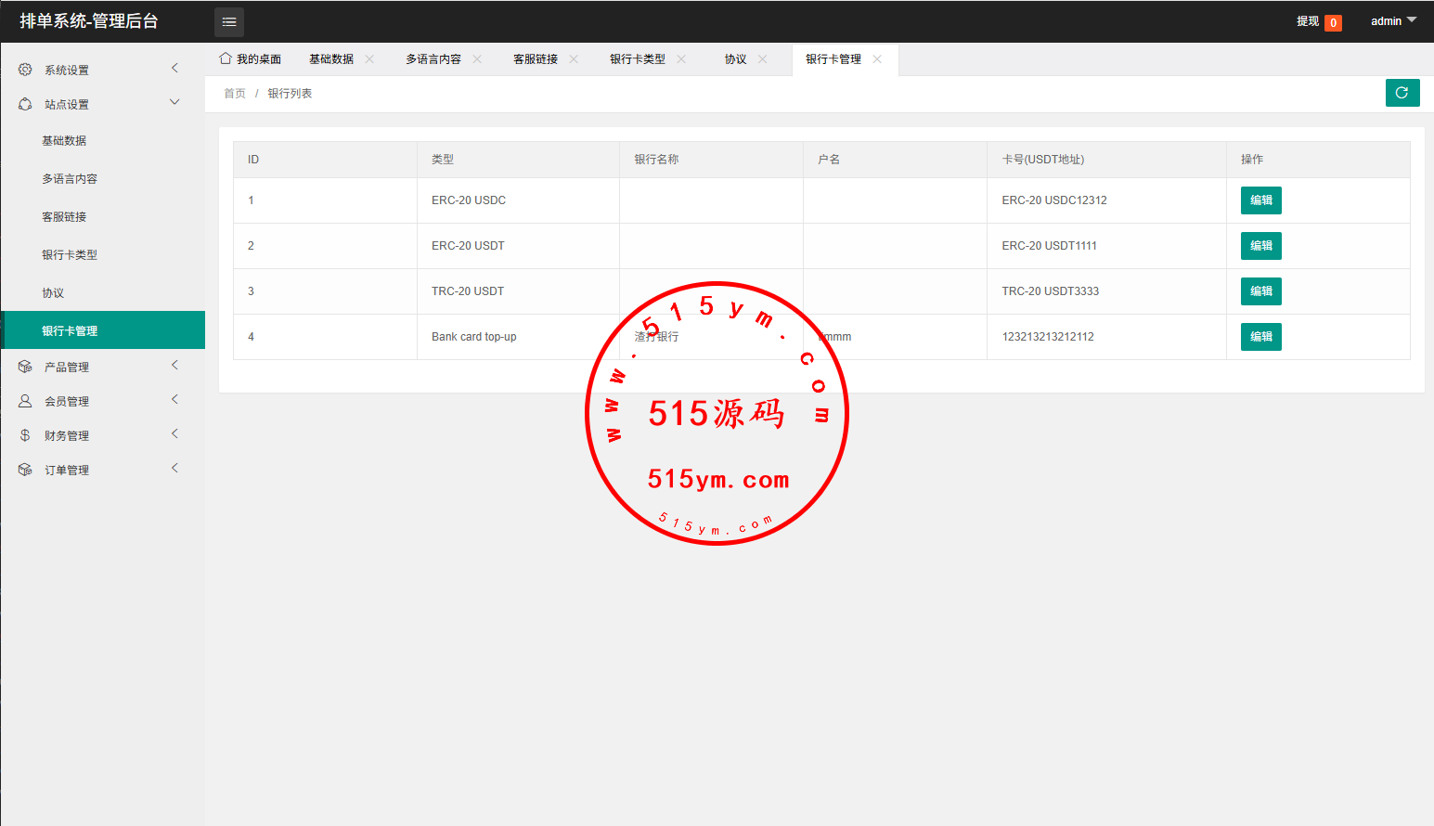Image resolution: width=1434 pixels, height=826 pixels.
Task: Expand the 财务管理 menu chevron
Action: 174,434
